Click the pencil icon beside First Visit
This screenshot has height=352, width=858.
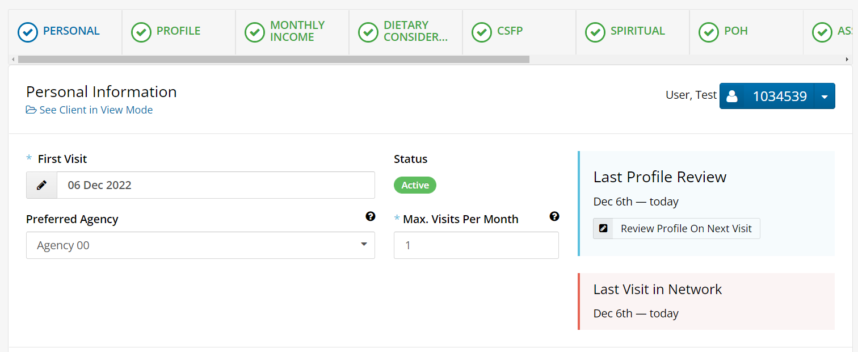tap(41, 185)
